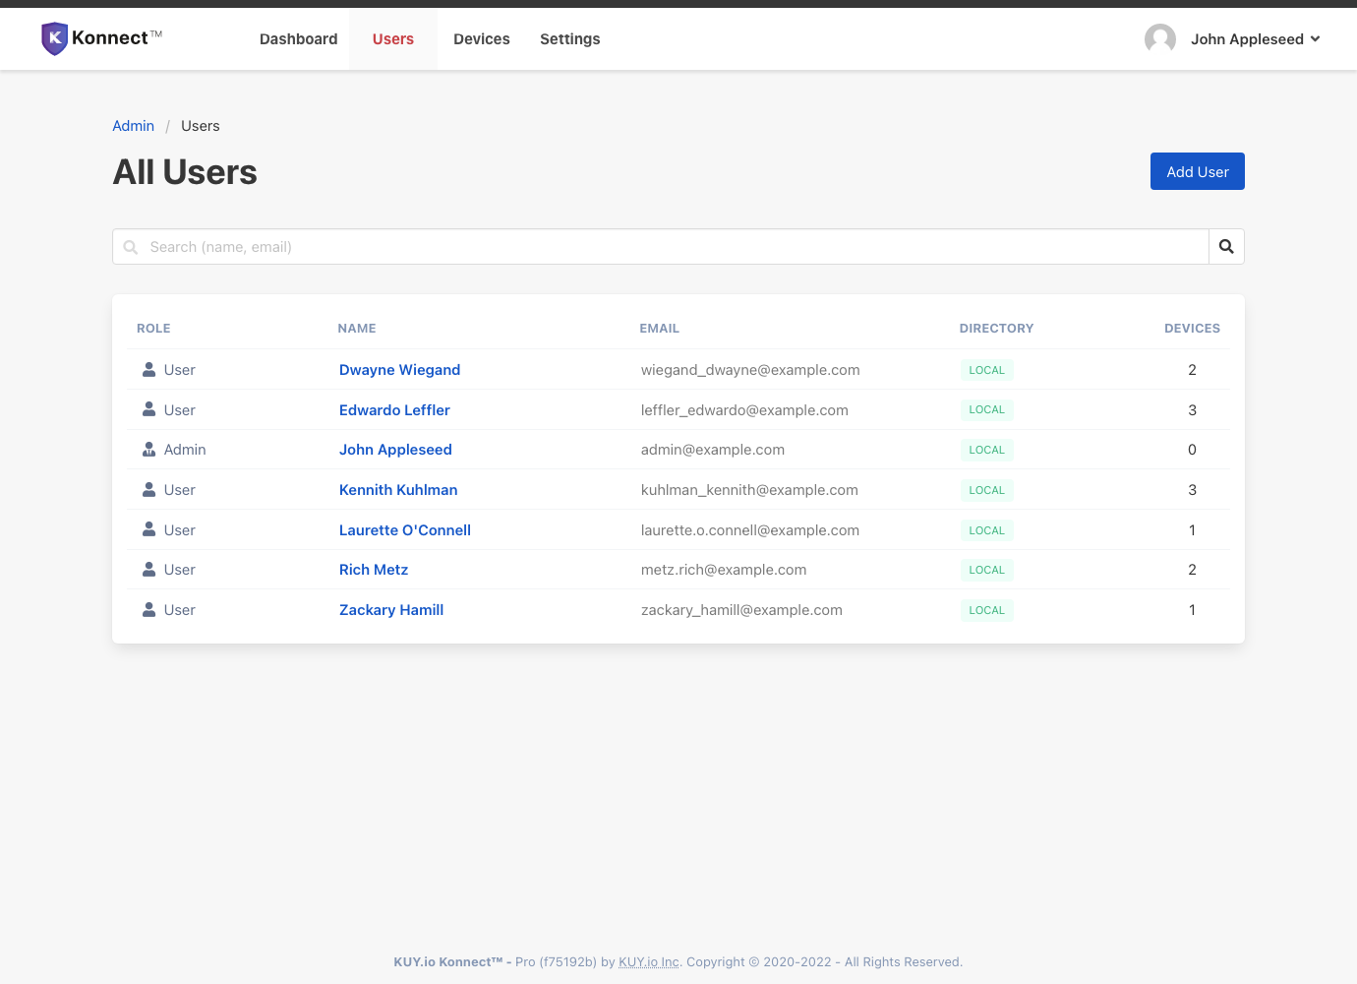This screenshot has width=1357, height=984.
Task: Click LOCAL badge in Zackary Hamill row
Action: point(987,610)
